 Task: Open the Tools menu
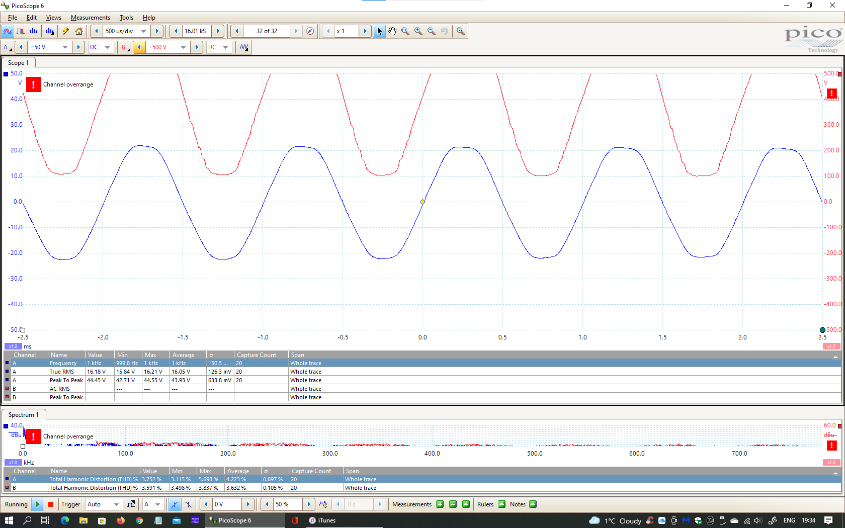(x=126, y=18)
